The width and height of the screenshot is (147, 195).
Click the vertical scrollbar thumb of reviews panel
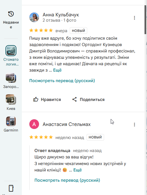(x=146, y=20)
